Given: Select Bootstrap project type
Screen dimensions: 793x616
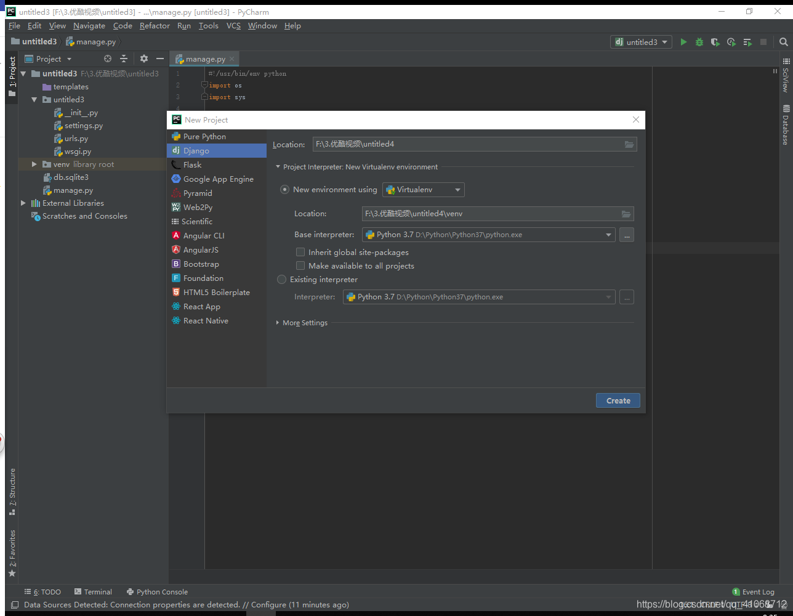Looking at the screenshot, I should coord(217,264).
